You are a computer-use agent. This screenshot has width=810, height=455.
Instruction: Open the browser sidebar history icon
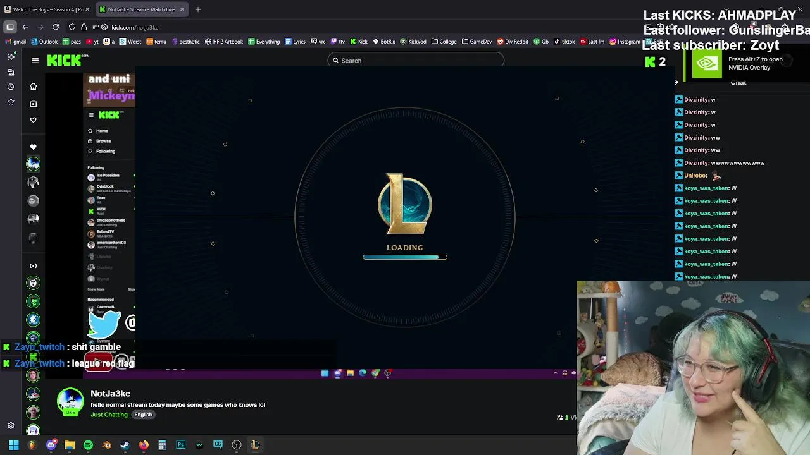[11, 87]
